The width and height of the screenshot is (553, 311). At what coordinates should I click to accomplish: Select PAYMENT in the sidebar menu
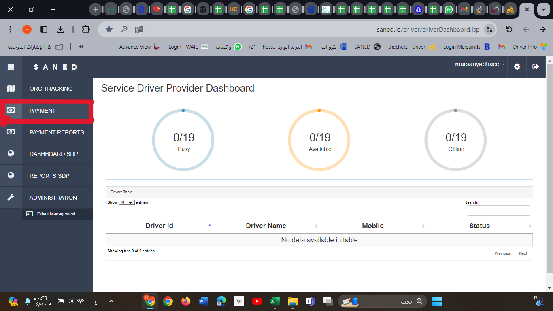pos(43,111)
